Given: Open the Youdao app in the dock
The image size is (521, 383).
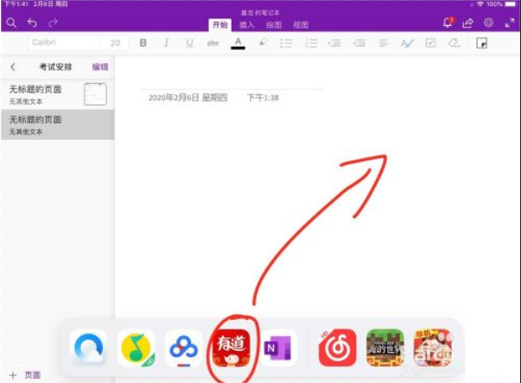Looking at the screenshot, I should 231,349.
